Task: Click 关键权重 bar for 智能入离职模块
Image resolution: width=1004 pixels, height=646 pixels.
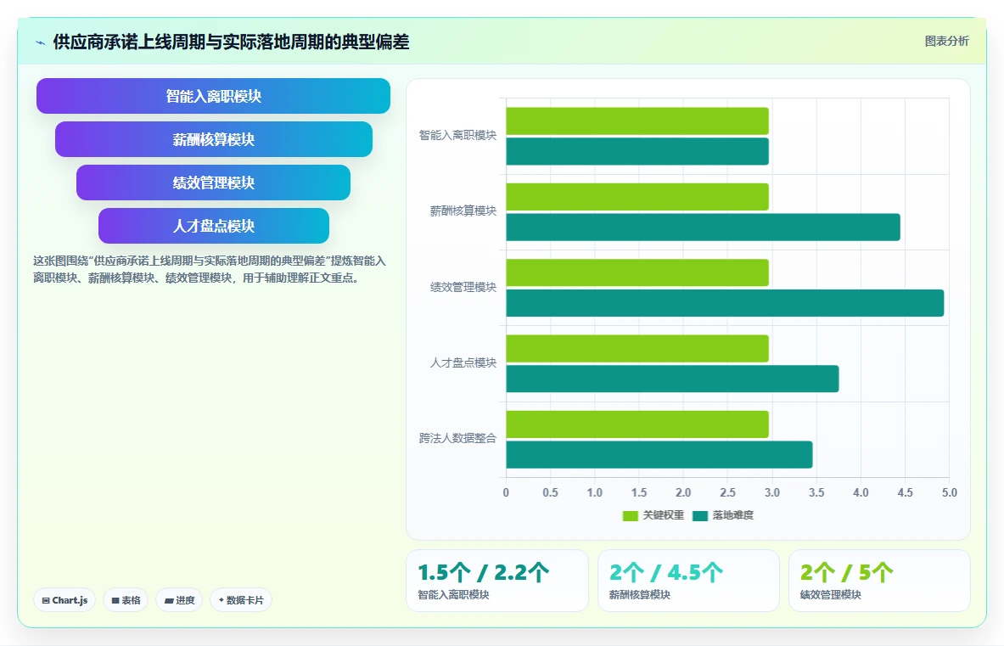Action: [637, 121]
